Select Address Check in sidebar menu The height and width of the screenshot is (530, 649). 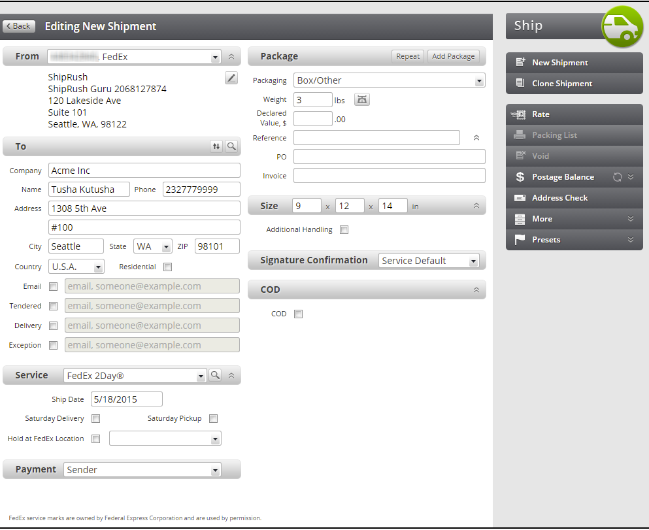point(574,198)
